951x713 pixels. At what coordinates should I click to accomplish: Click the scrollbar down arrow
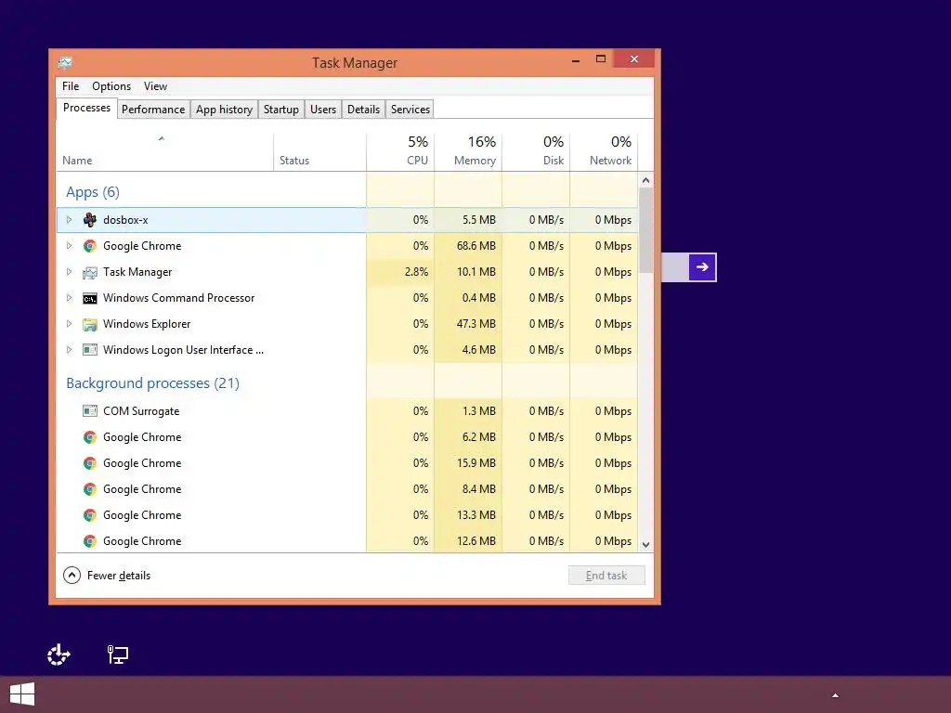point(646,544)
